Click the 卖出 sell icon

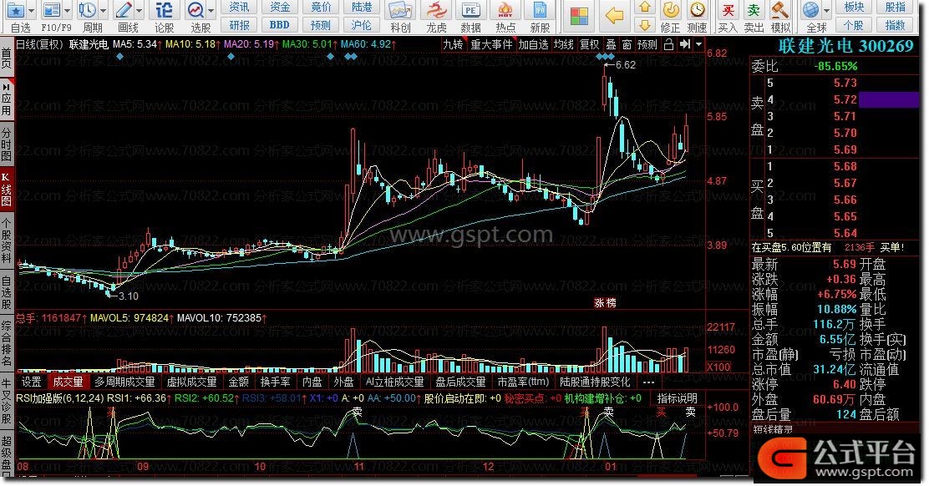(x=754, y=11)
